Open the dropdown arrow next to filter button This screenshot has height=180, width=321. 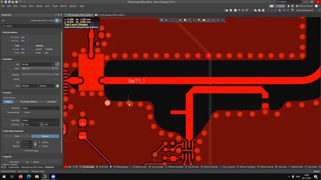(60, 20)
